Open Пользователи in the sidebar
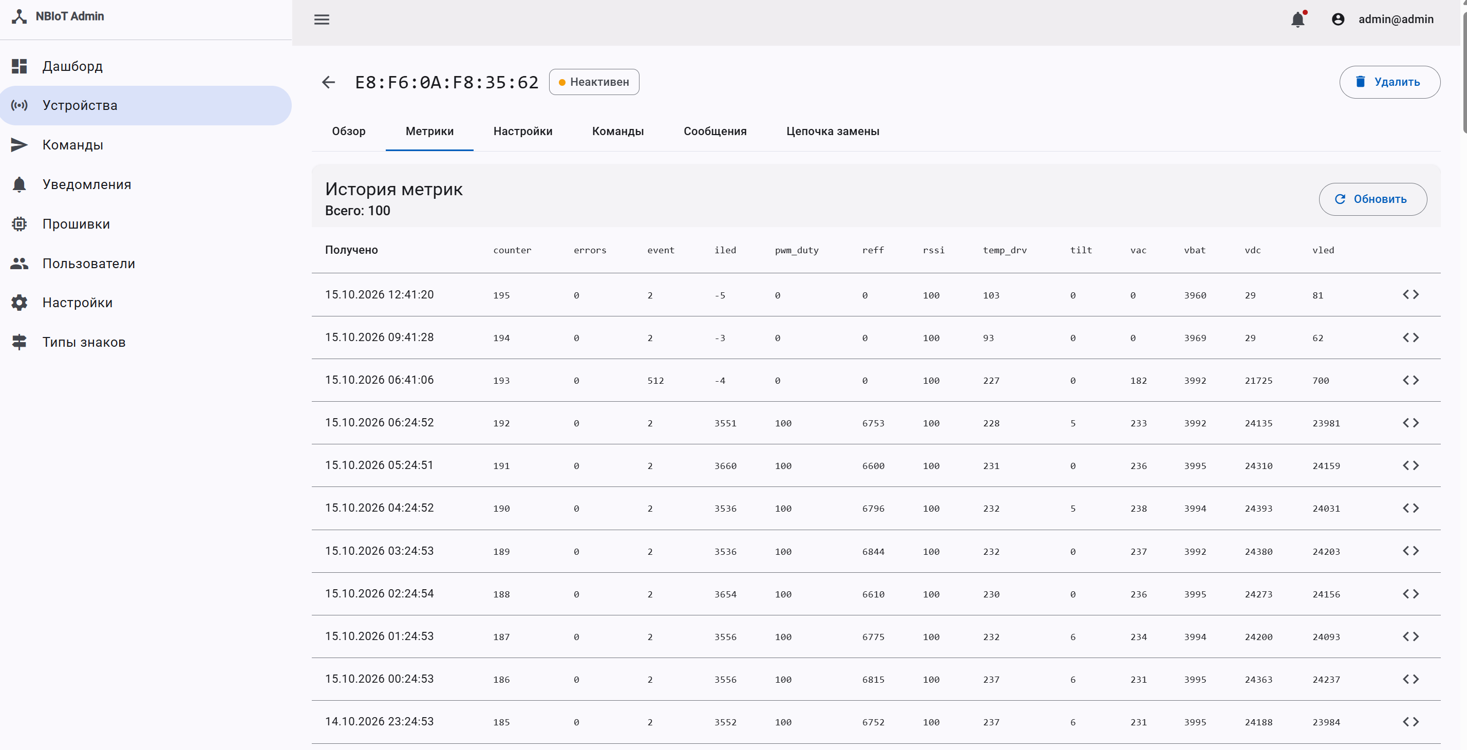The height and width of the screenshot is (750, 1467). pos(146,263)
